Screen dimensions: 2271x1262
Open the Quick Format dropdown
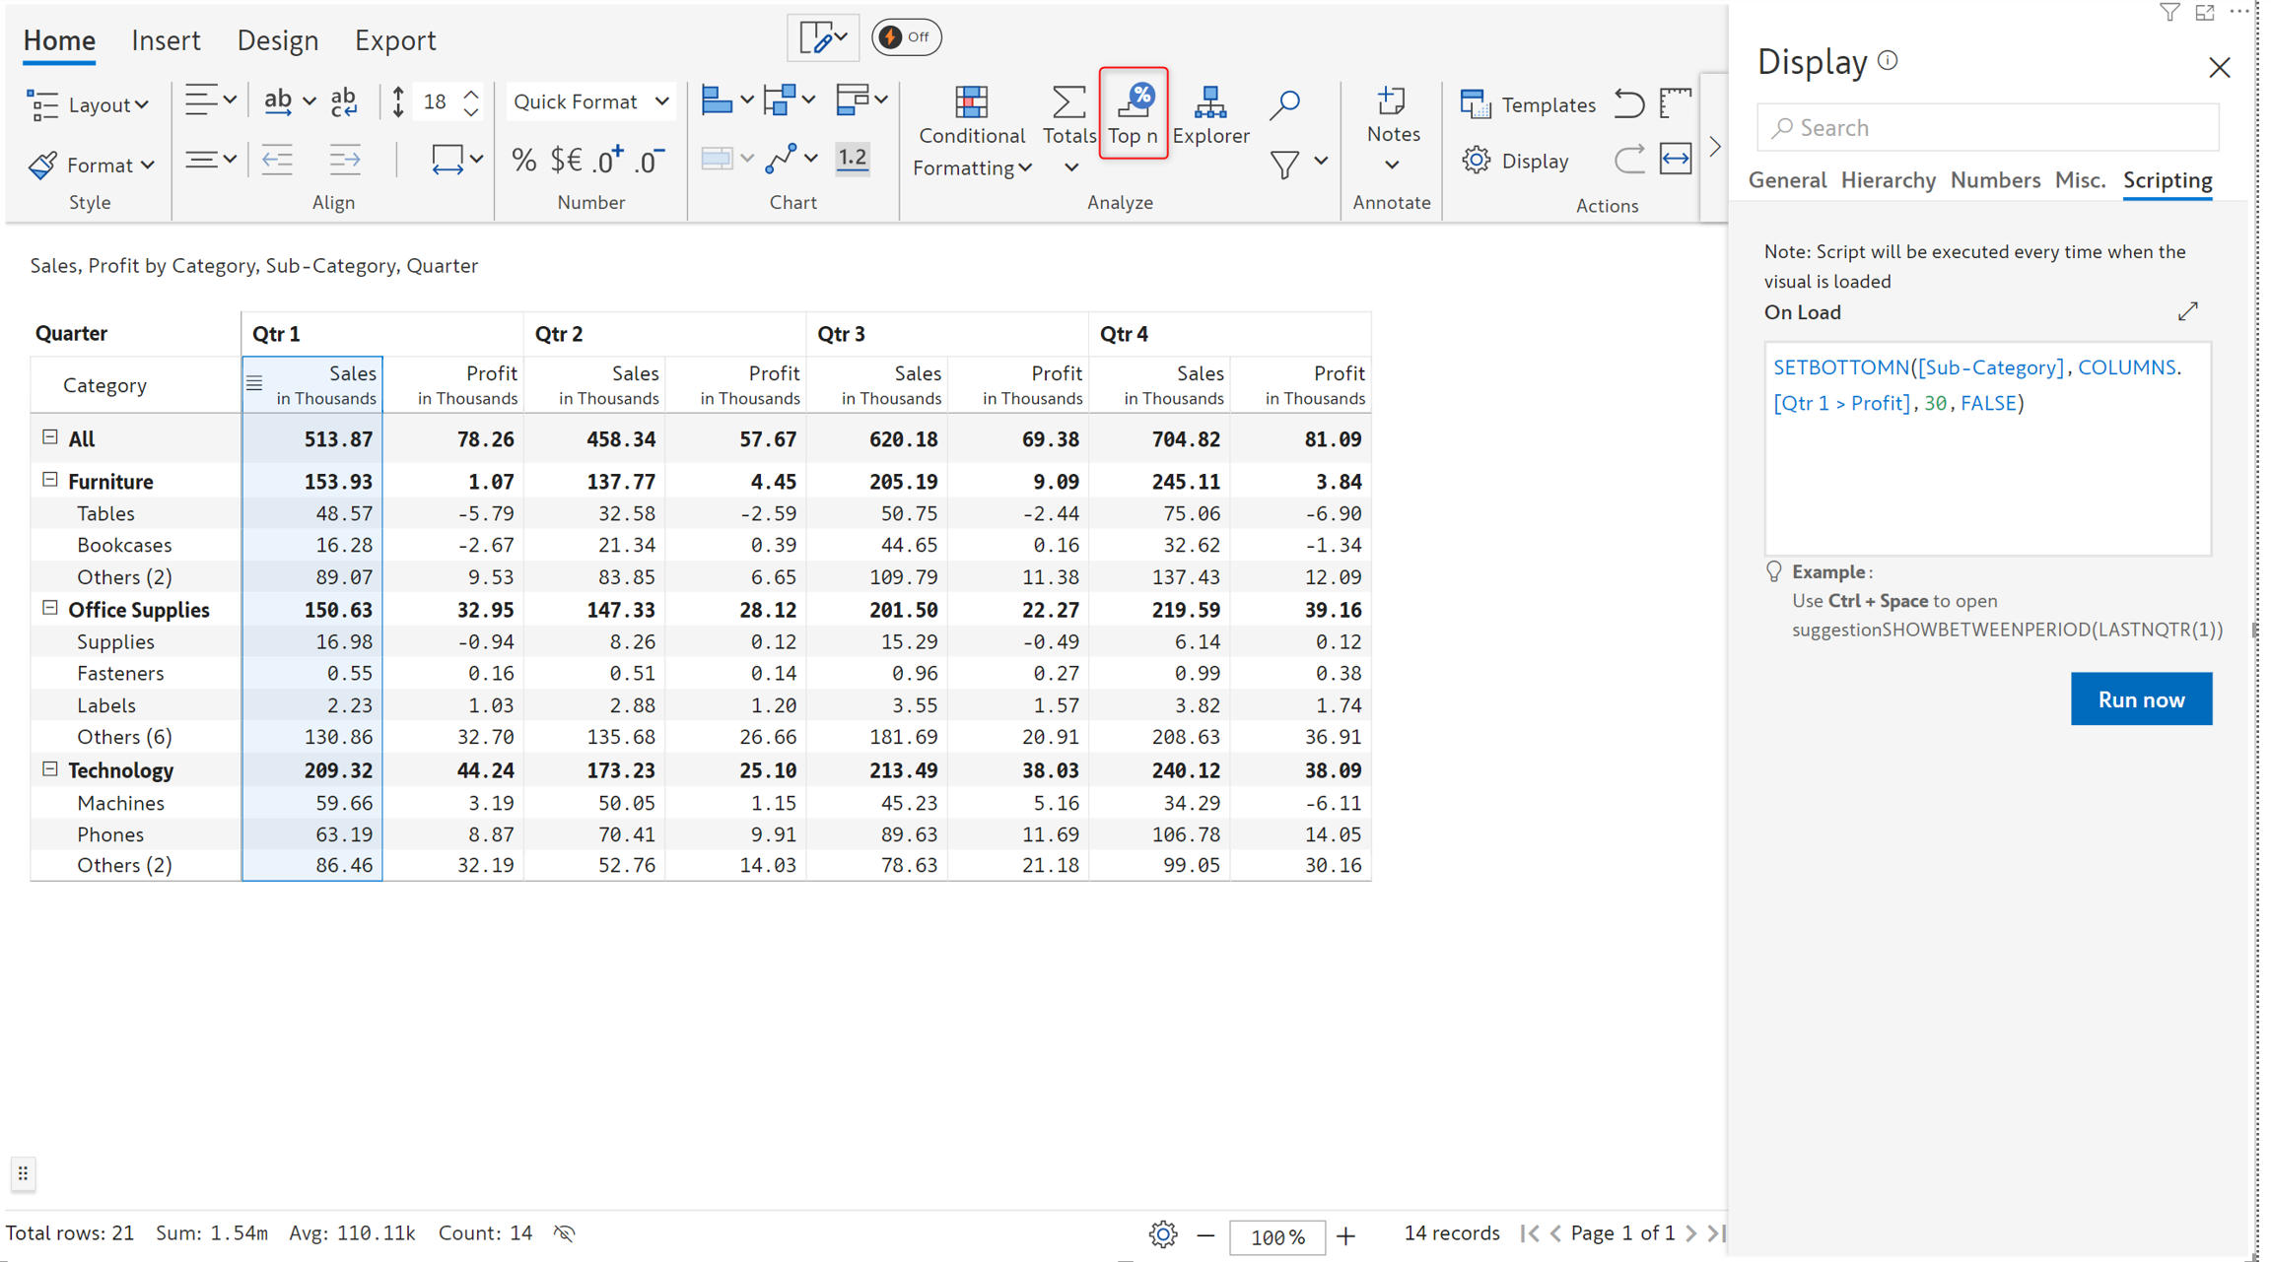pyautogui.click(x=590, y=101)
